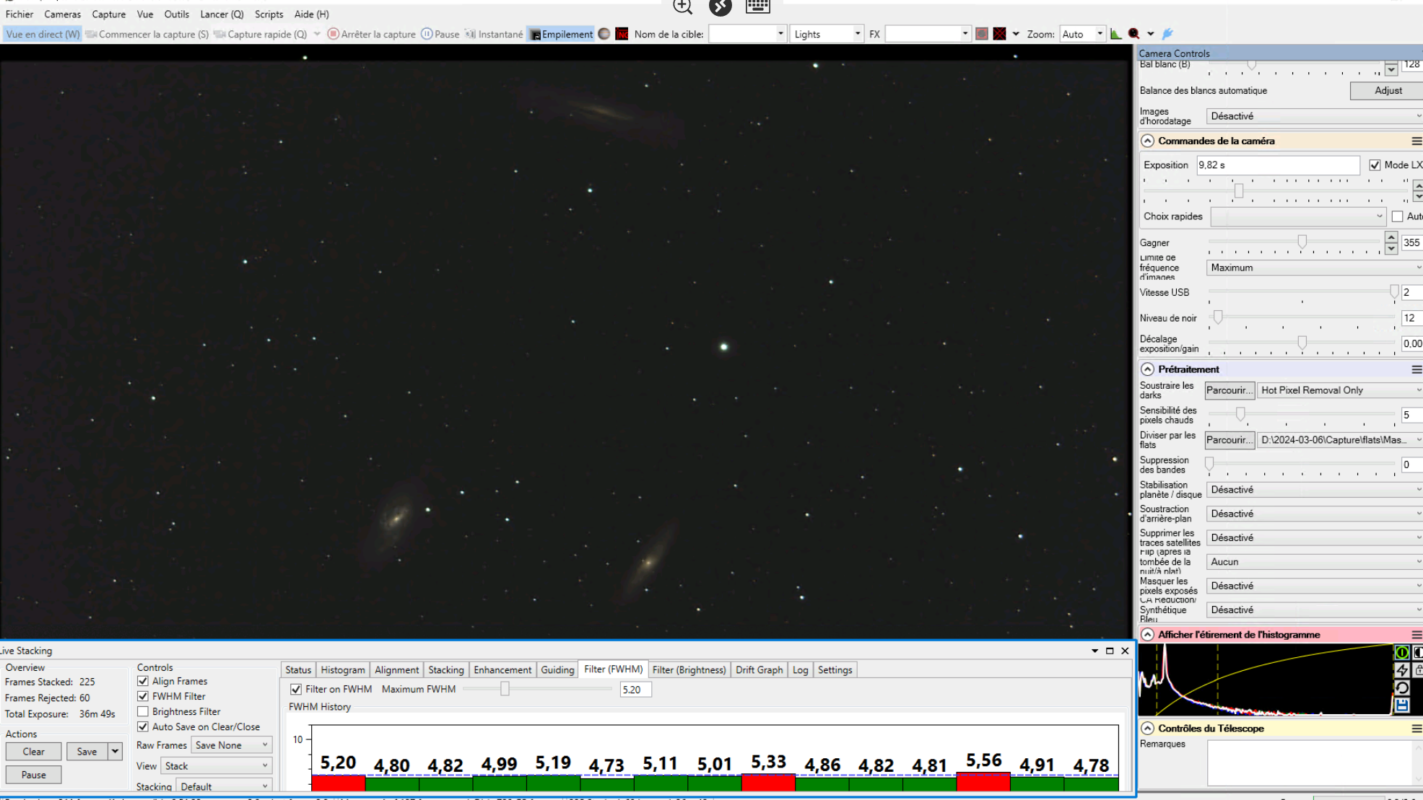Enable the Auto checkbox beside Choix rapides
This screenshot has height=800, width=1423.
[1398, 216]
